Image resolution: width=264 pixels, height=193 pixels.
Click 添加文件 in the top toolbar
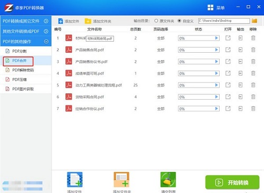pyautogui.click(x=69, y=21)
